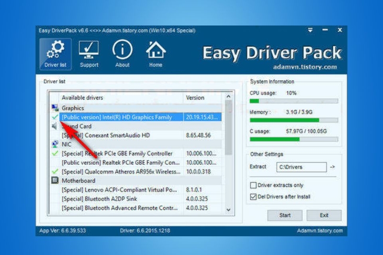Select Conexant SmartAudio HD driver row
The image size is (383, 255).
(135, 135)
